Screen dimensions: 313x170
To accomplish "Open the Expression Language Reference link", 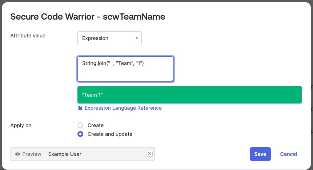I will click(x=123, y=108).
